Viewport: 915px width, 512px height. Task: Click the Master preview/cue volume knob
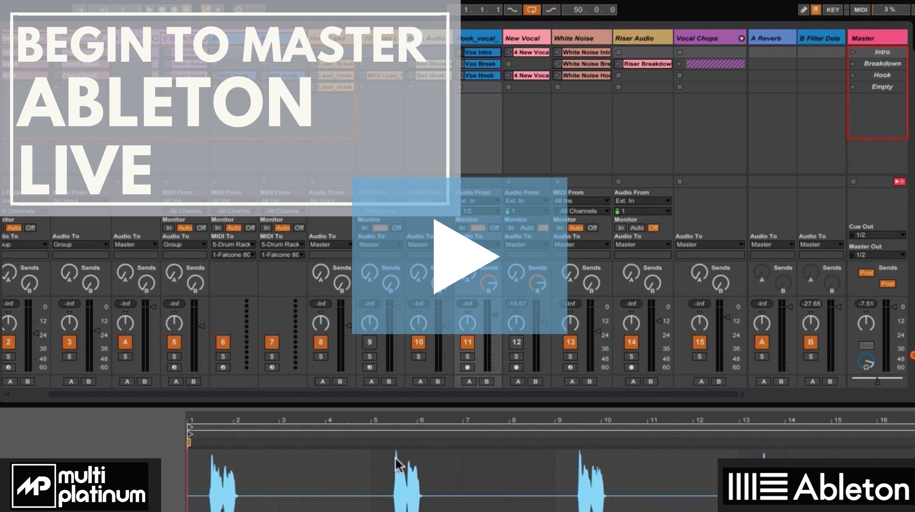[x=866, y=361]
